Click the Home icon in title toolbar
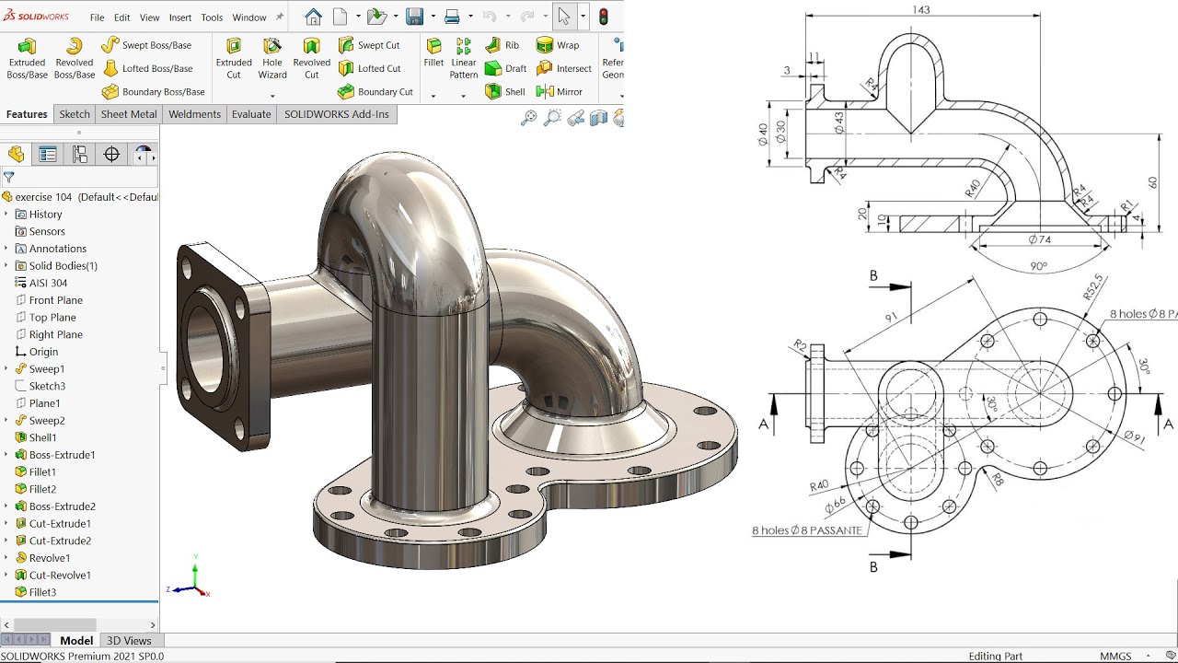Image resolution: width=1178 pixels, height=663 pixels. click(313, 17)
